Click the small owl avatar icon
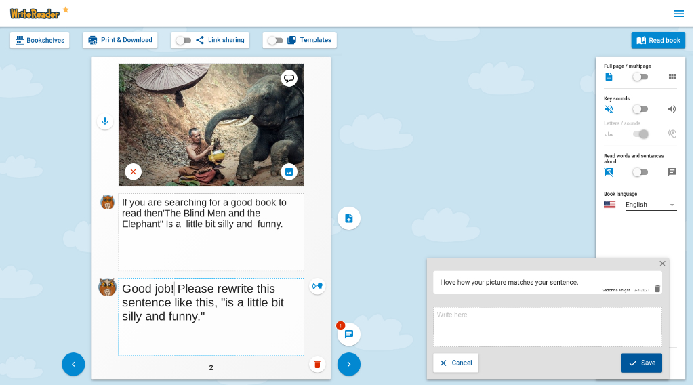694x385 pixels. click(x=107, y=202)
